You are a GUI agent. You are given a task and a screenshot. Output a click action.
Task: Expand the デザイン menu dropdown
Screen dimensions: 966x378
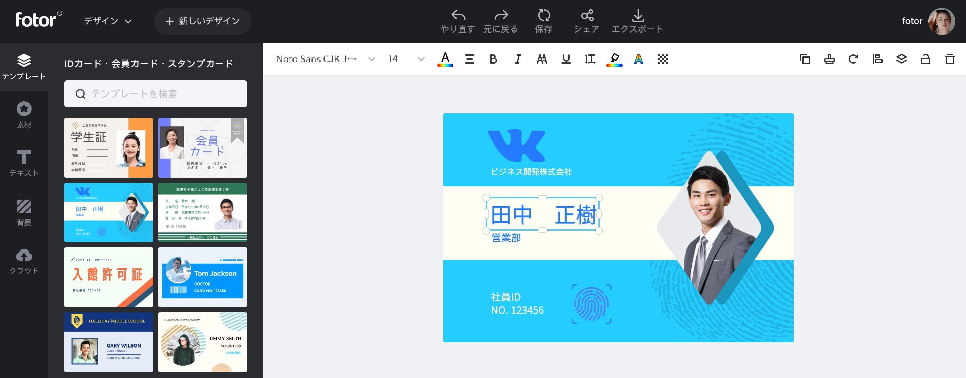pos(108,21)
